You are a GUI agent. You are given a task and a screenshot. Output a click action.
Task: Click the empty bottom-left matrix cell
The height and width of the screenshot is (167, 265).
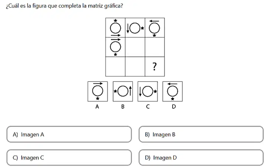tap(115, 67)
